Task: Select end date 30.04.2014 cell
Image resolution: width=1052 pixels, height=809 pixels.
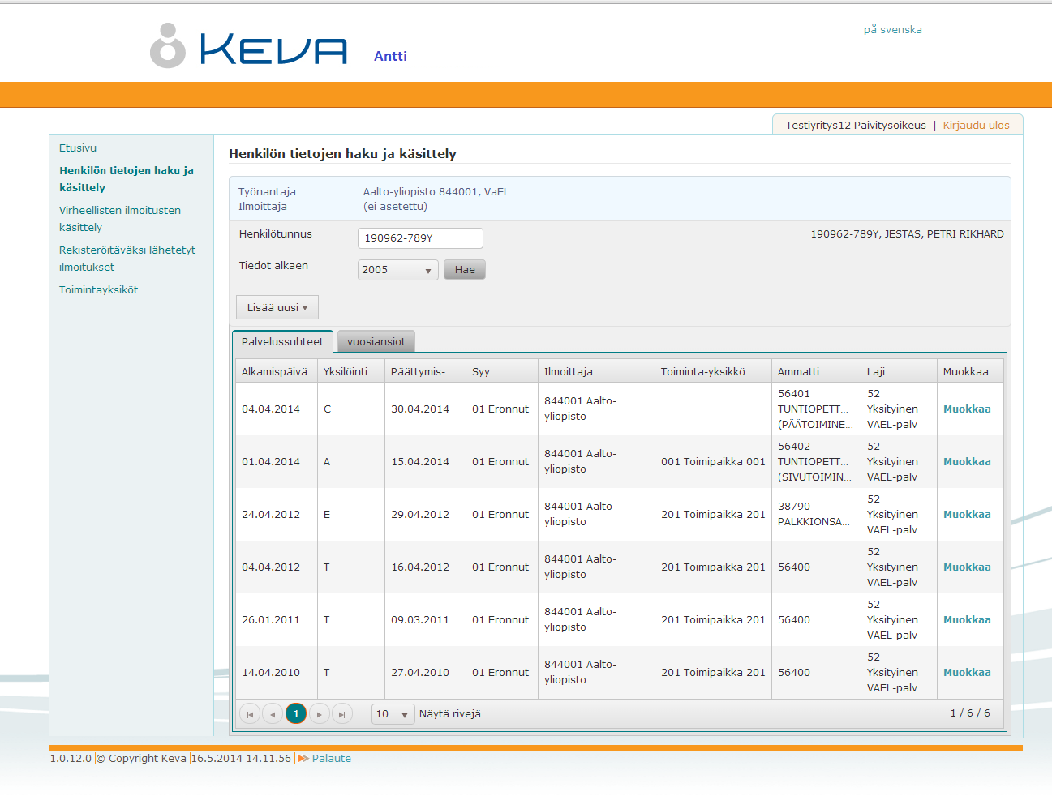Action: pyautogui.click(x=425, y=409)
